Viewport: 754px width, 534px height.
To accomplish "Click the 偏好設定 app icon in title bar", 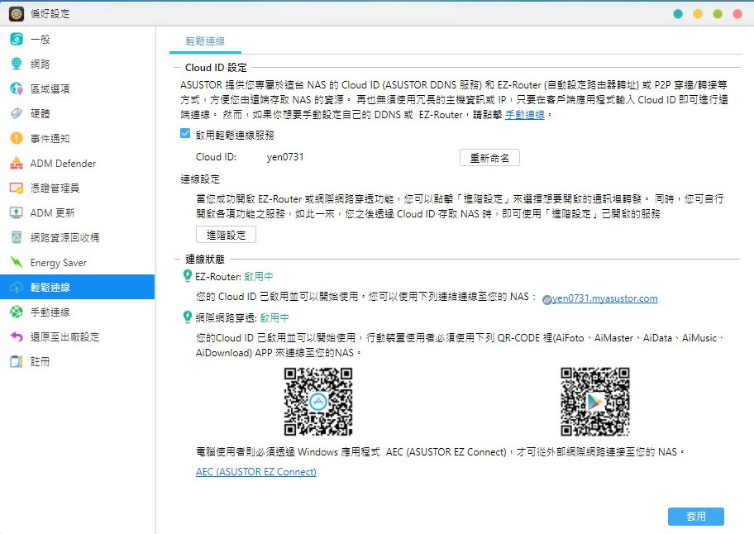I will pyautogui.click(x=17, y=14).
